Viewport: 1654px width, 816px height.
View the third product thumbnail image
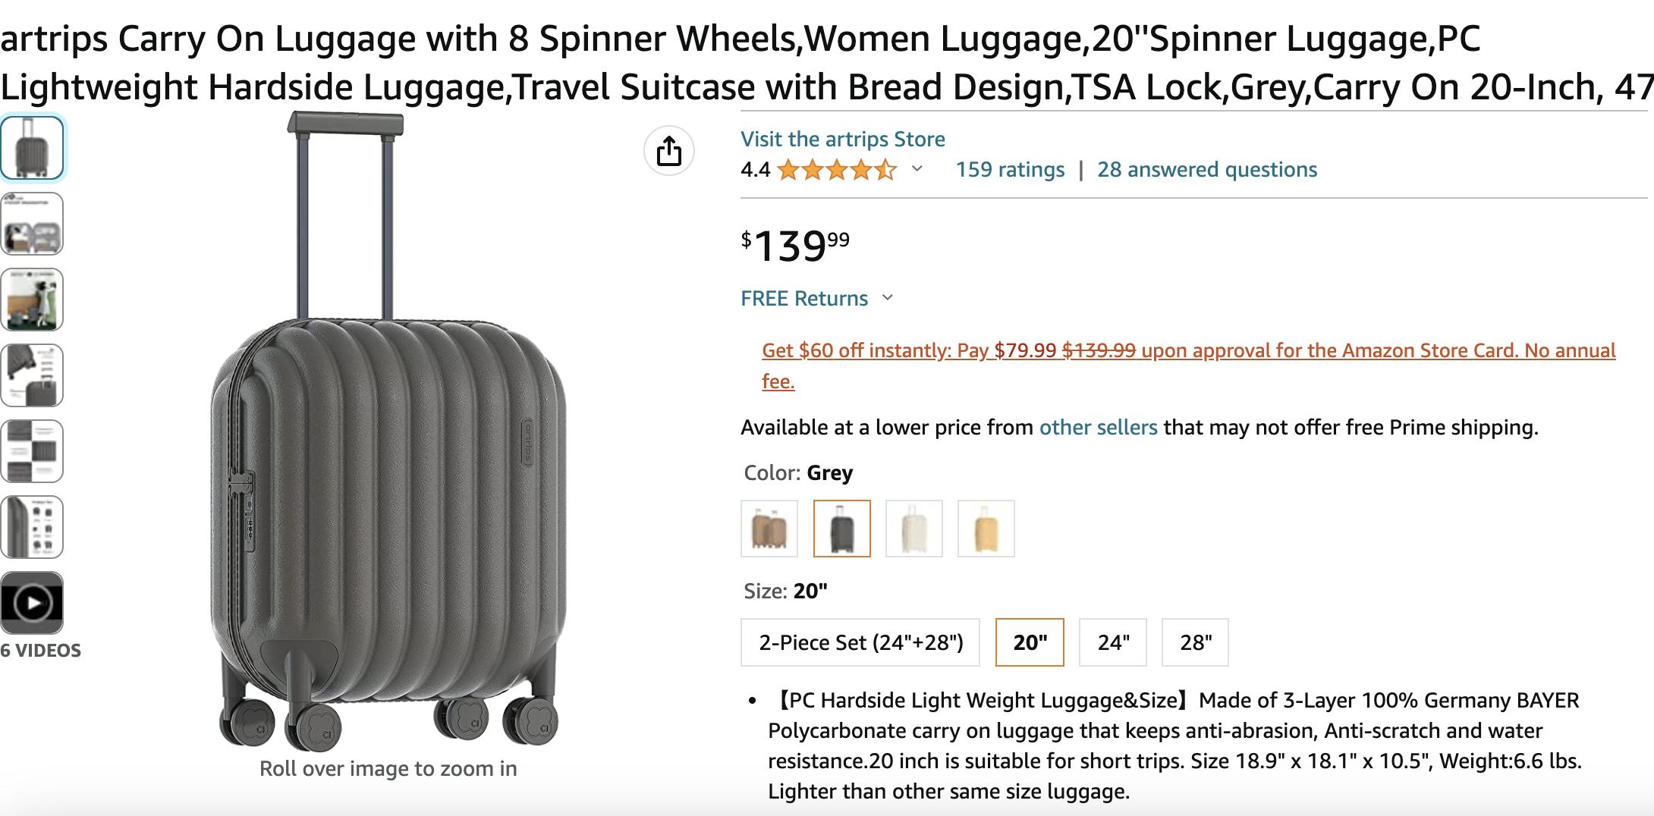click(32, 300)
